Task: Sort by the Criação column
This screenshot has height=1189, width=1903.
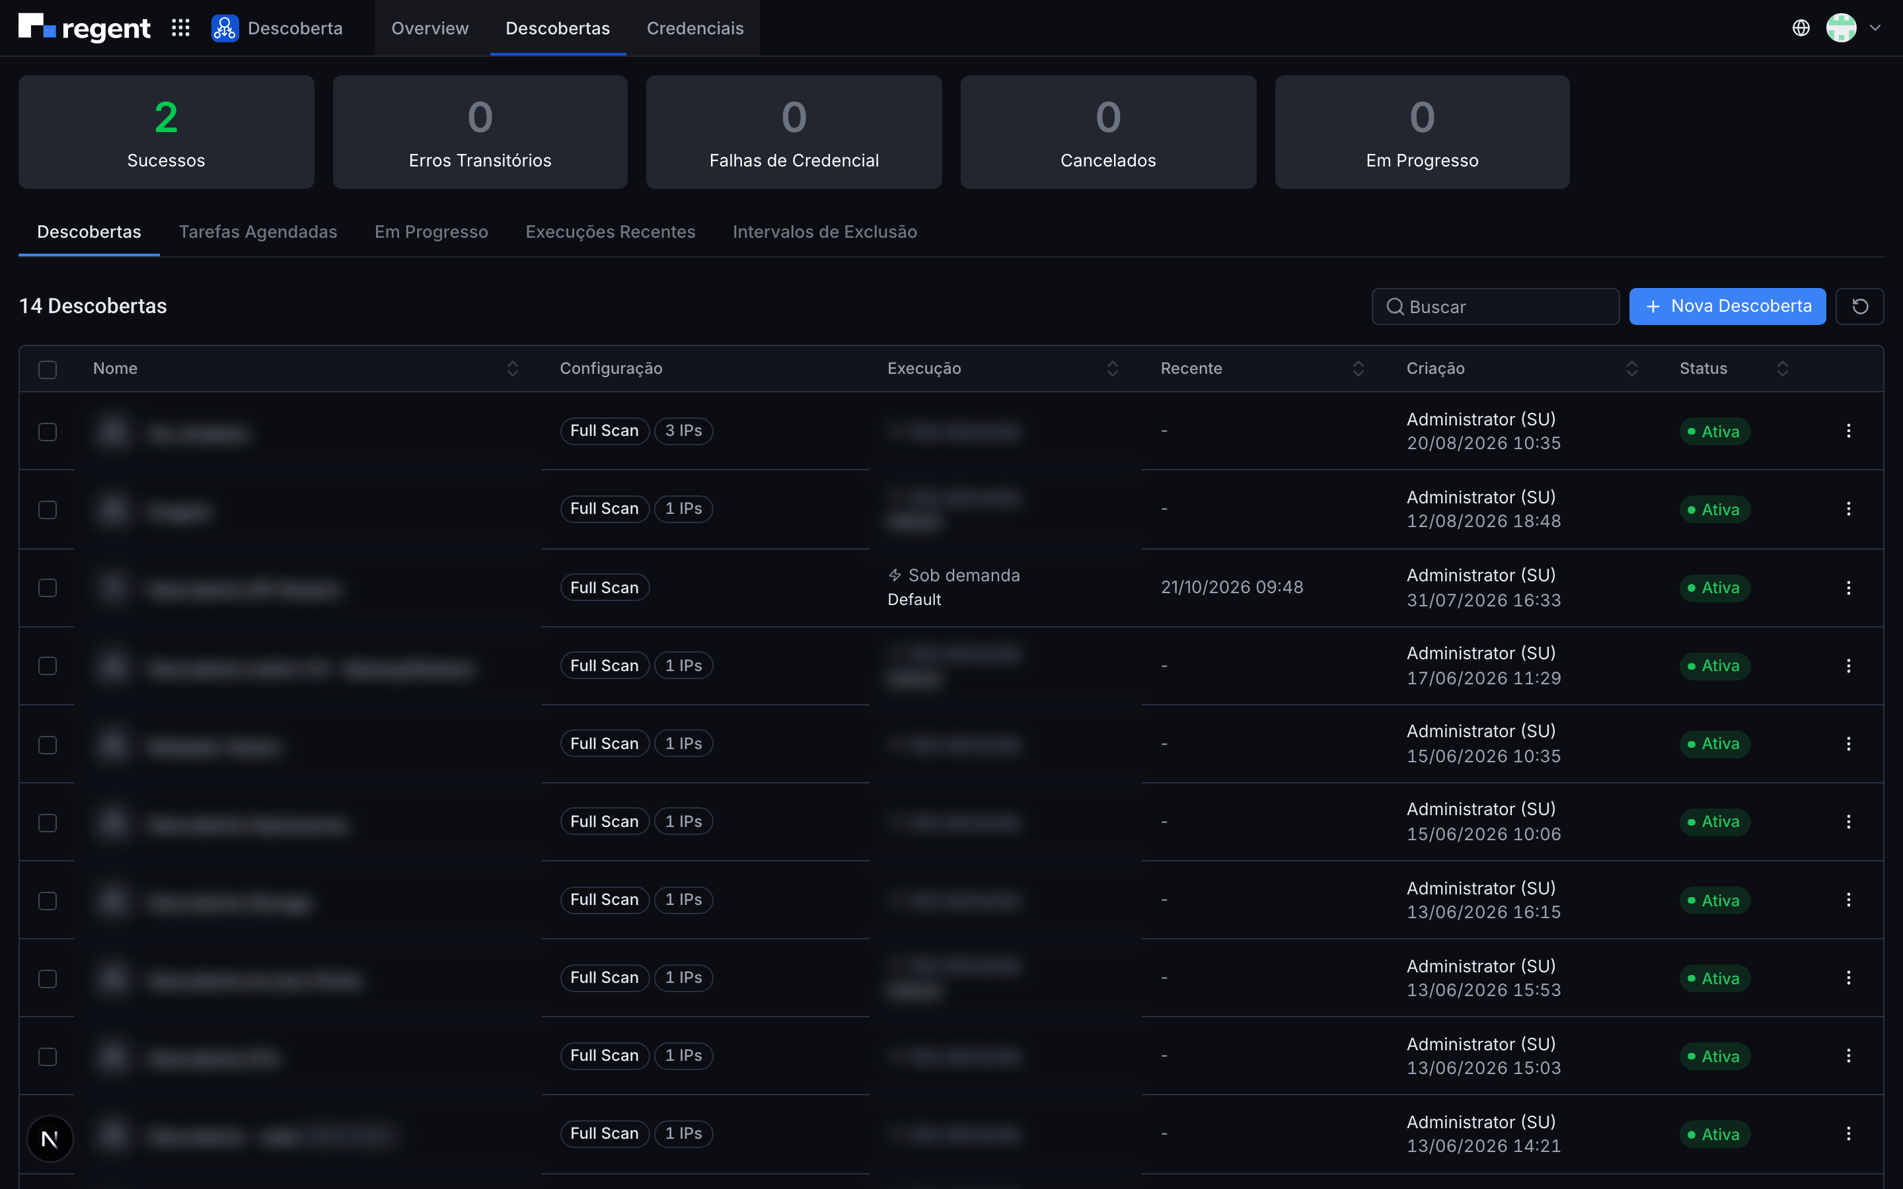Action: (1631, 368)
